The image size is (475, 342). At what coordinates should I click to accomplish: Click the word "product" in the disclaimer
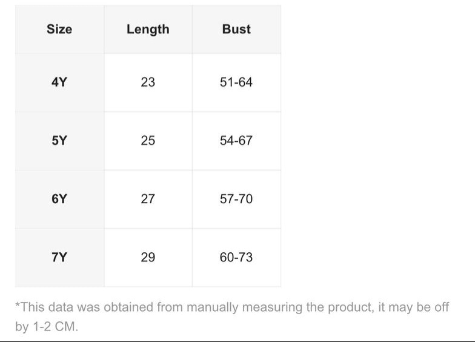(348, 307)
